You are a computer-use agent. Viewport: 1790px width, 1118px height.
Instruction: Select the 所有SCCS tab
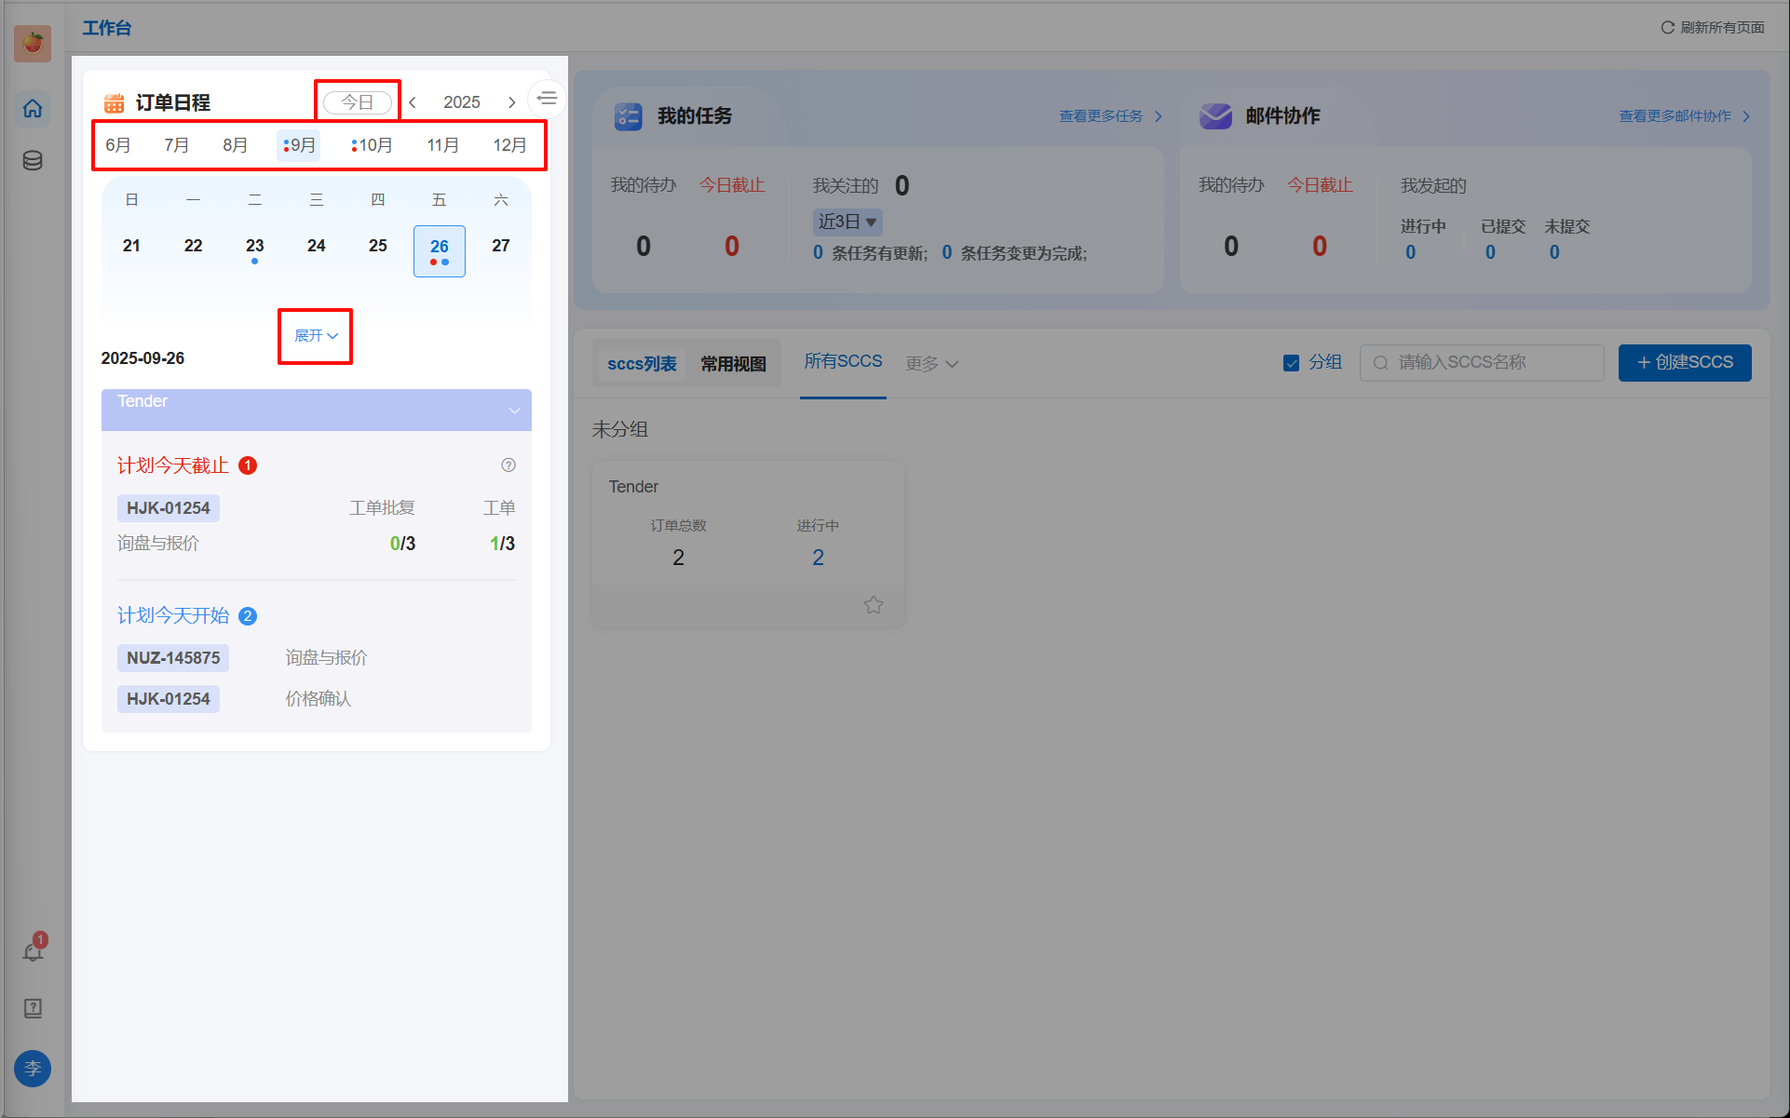[x=843, y=361]
